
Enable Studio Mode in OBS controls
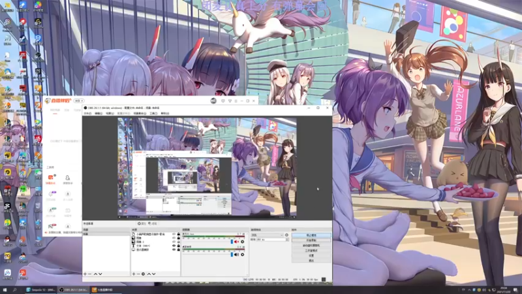[x=311, y=250]
